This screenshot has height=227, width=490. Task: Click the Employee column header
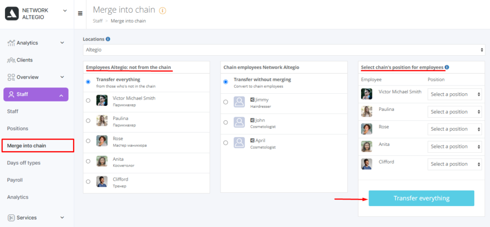pos(371,80)
